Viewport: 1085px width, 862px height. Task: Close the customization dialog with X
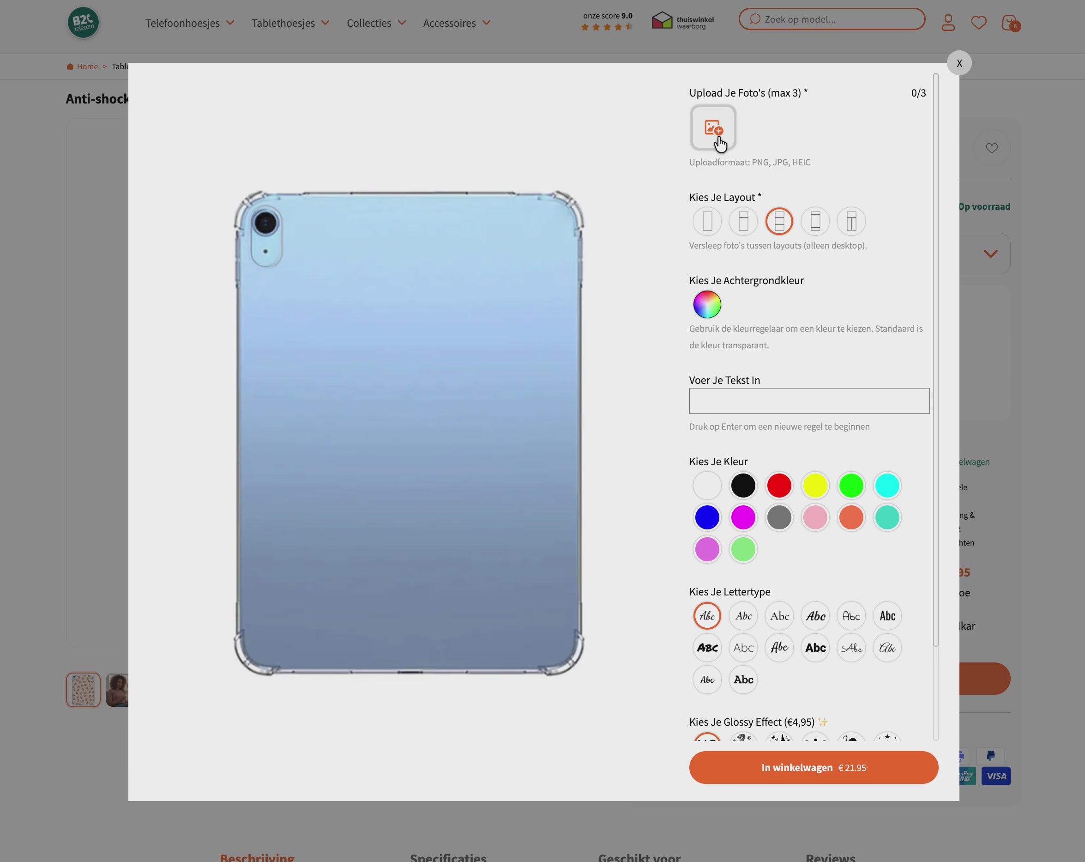pos(958,63)
